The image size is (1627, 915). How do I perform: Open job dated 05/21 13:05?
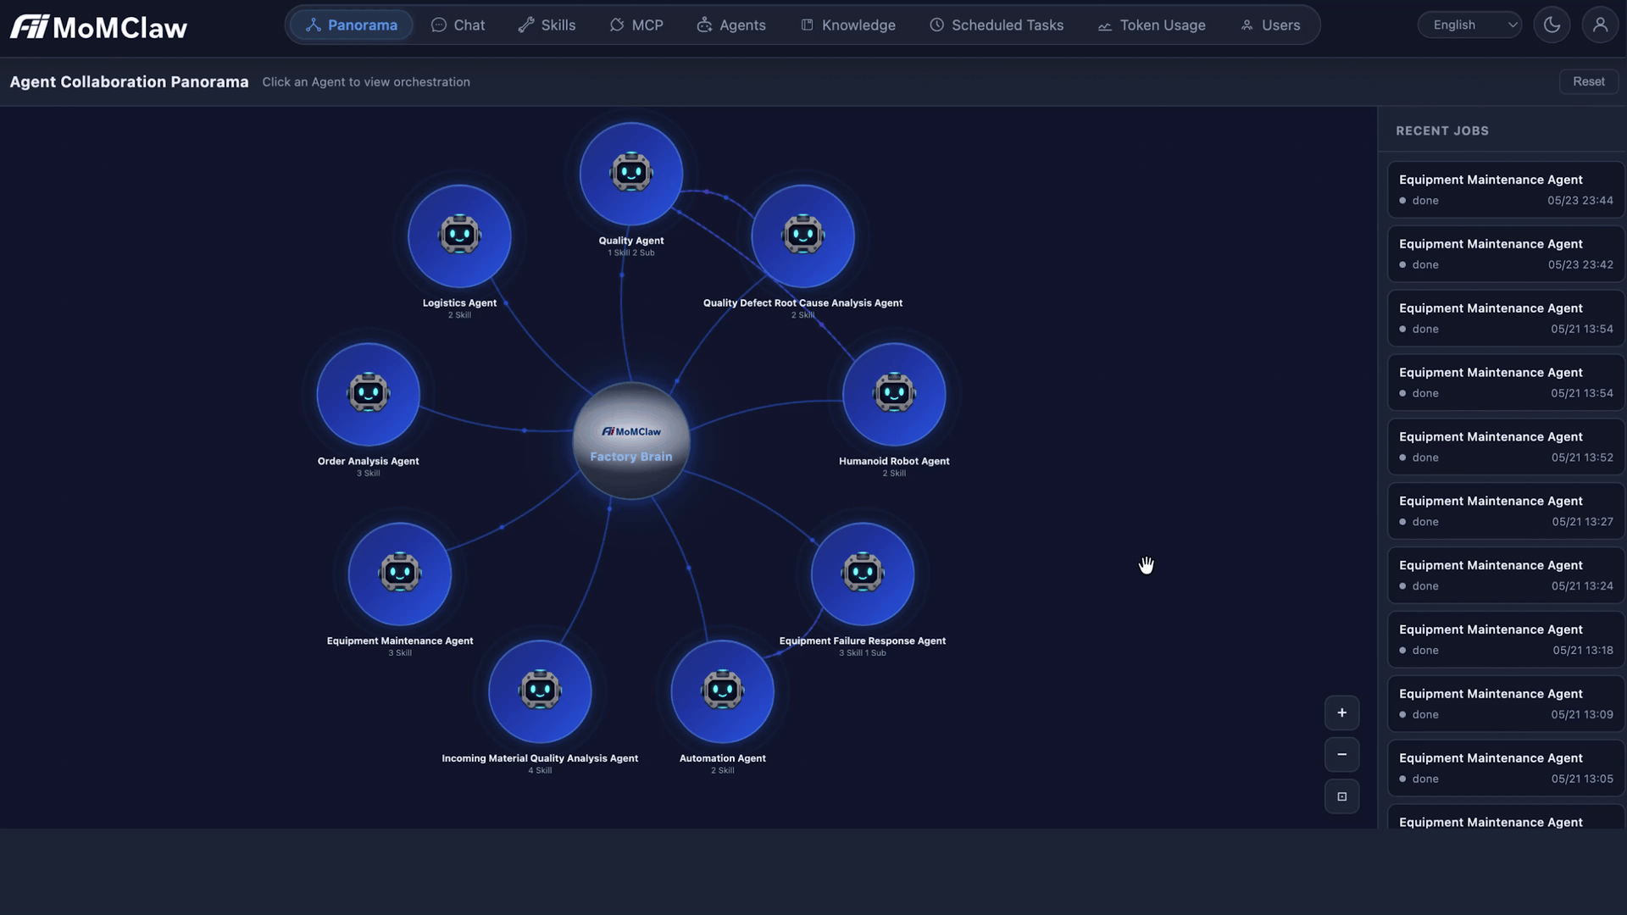(1506, 768)
